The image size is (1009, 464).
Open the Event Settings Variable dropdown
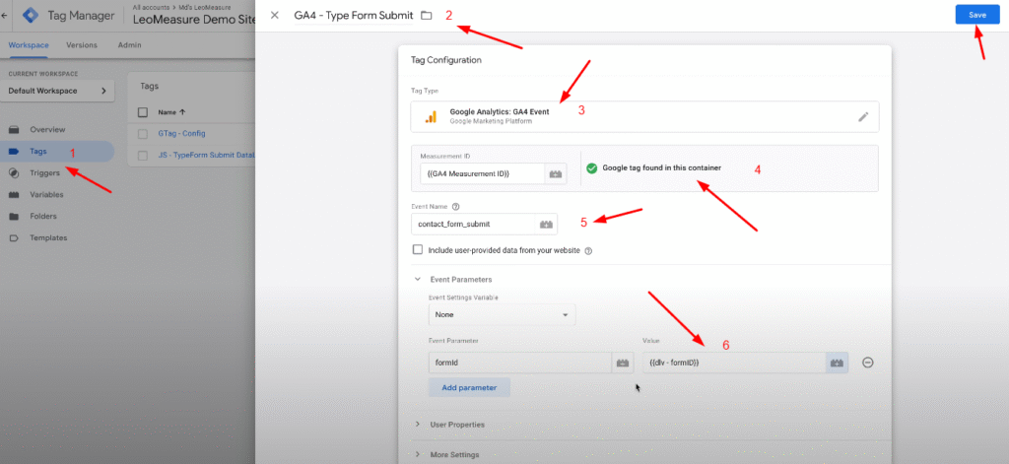[502, 315]
